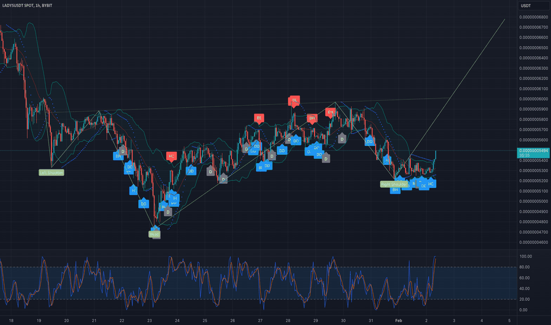Click the neckline trend line near 0.00000006000
Screen dimensions: 551x325
pyautogui.click(x=251, y=105)
